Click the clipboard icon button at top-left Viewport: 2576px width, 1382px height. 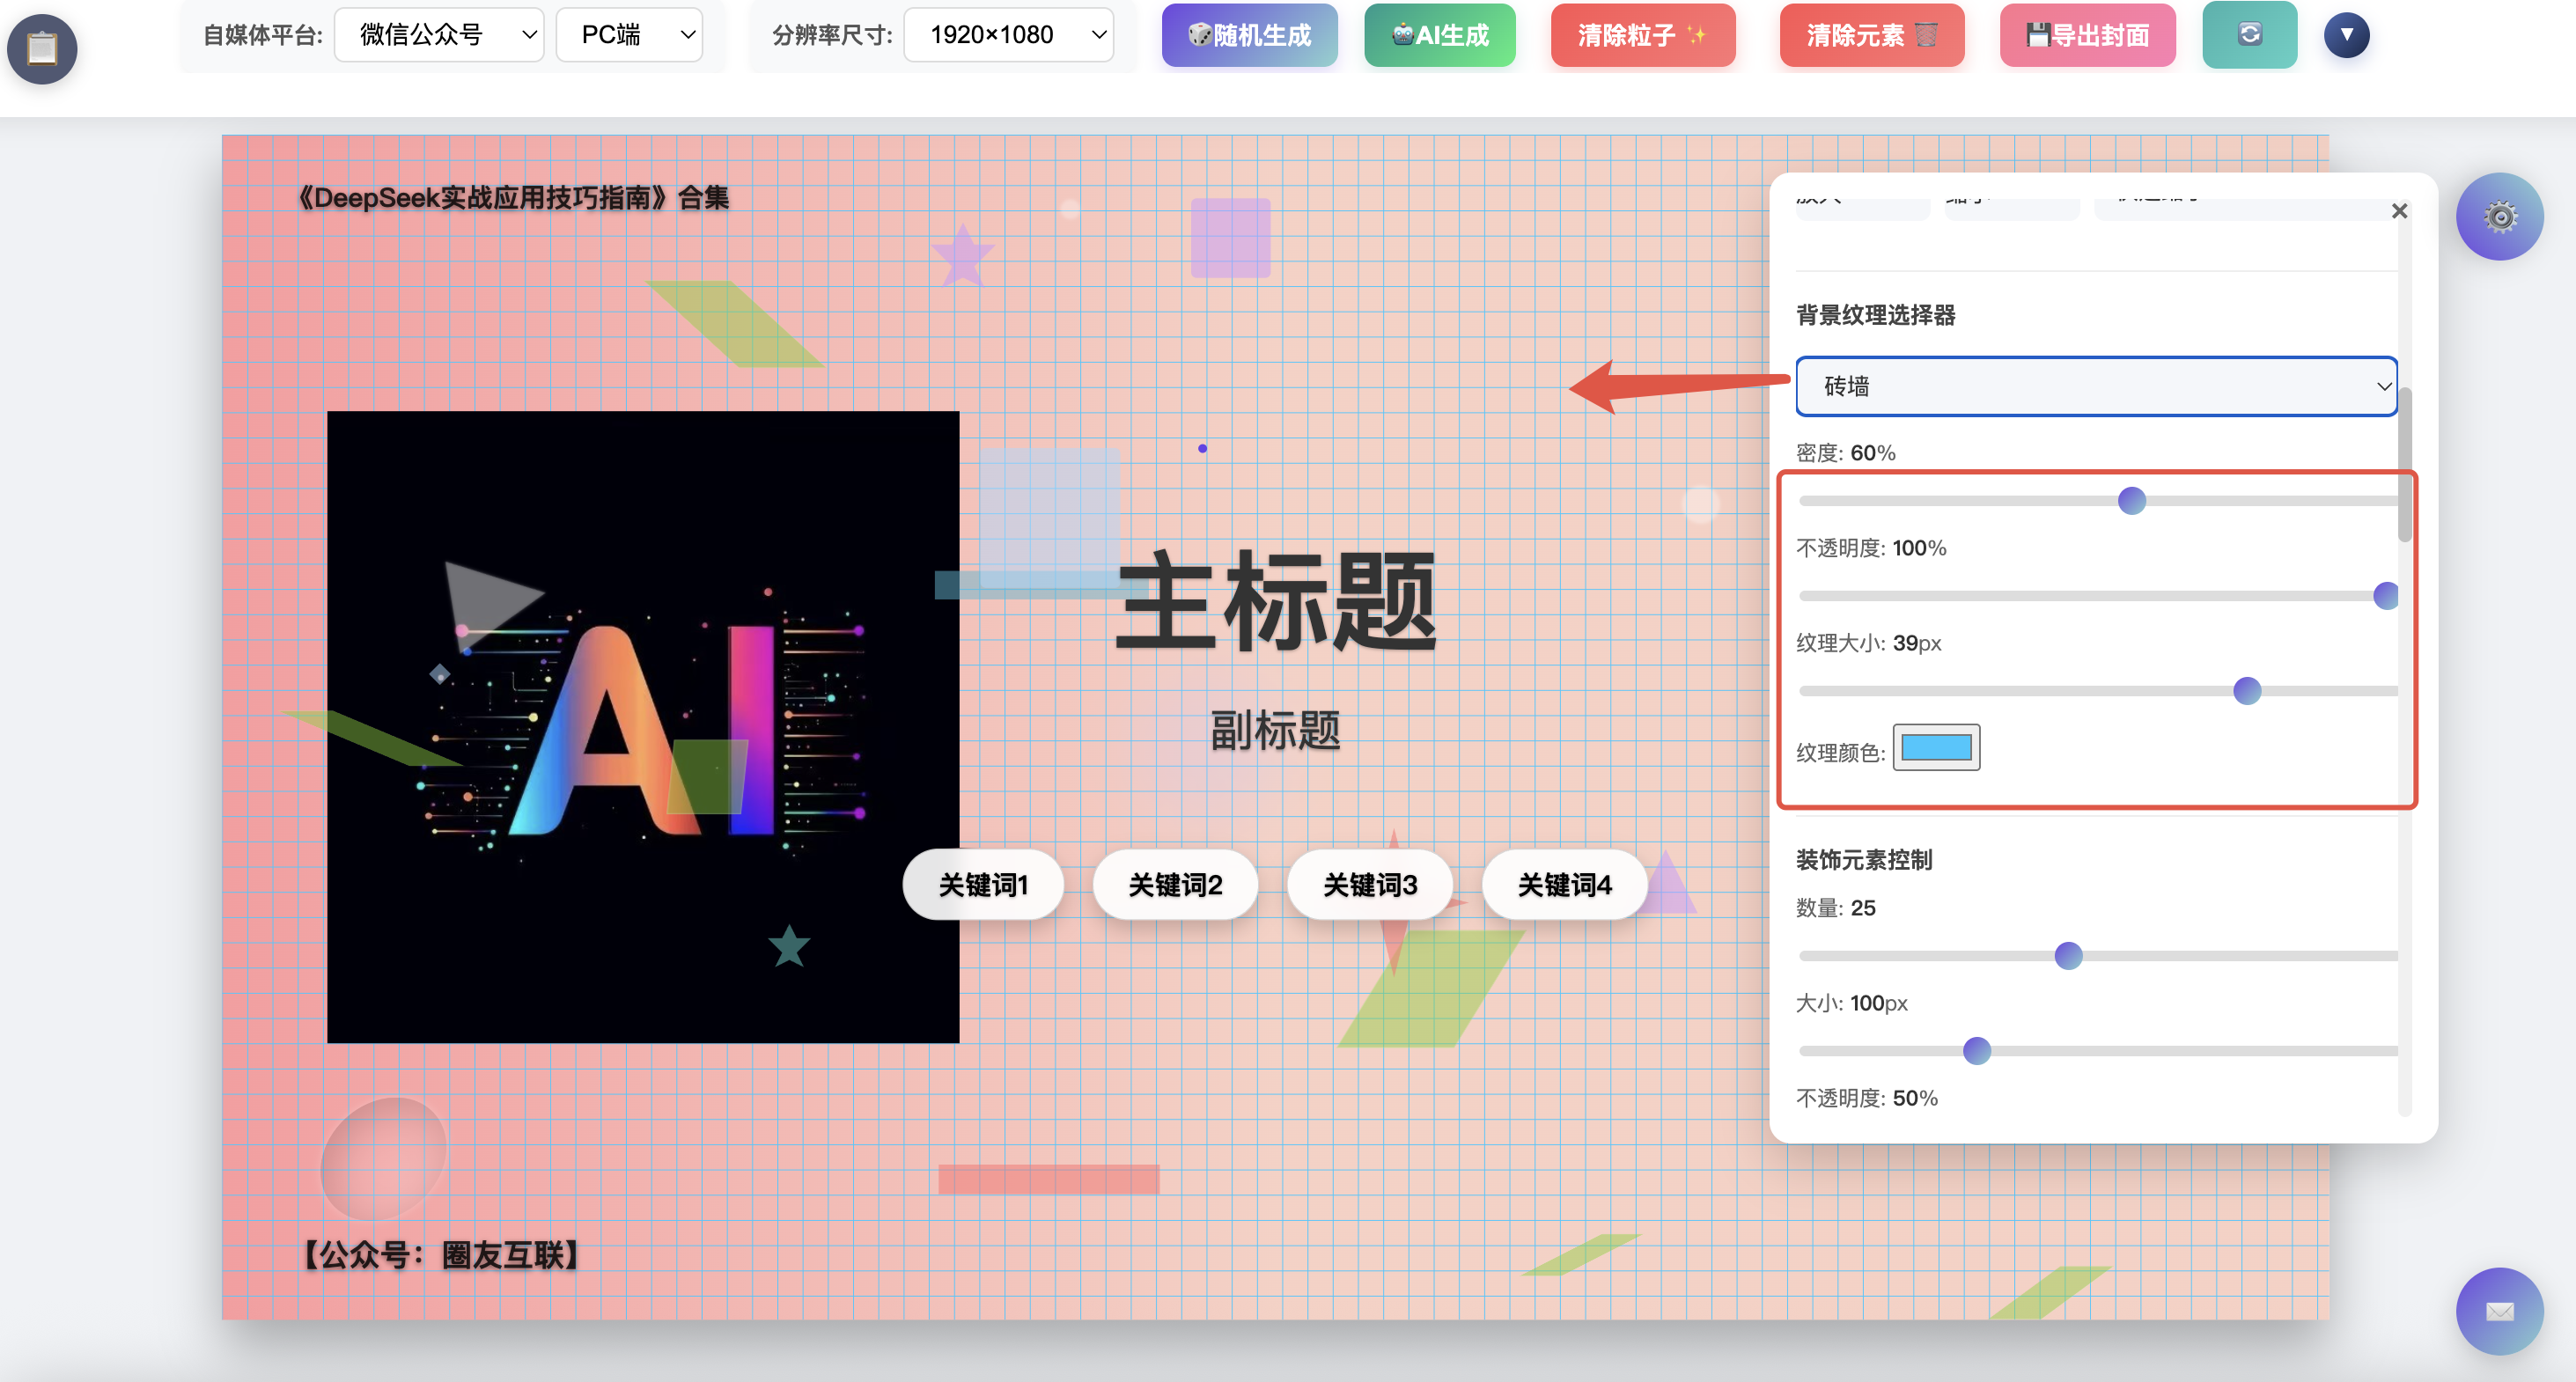(42, 49)
